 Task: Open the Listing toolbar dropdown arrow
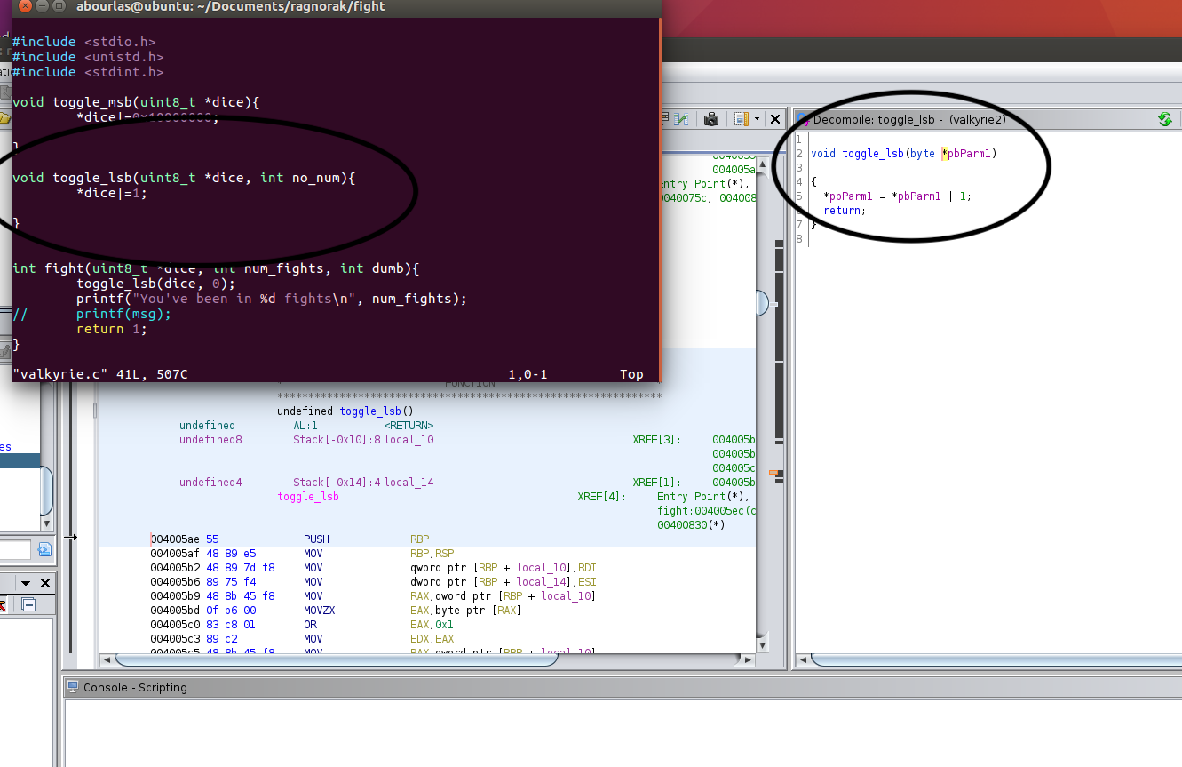point(755,119)
